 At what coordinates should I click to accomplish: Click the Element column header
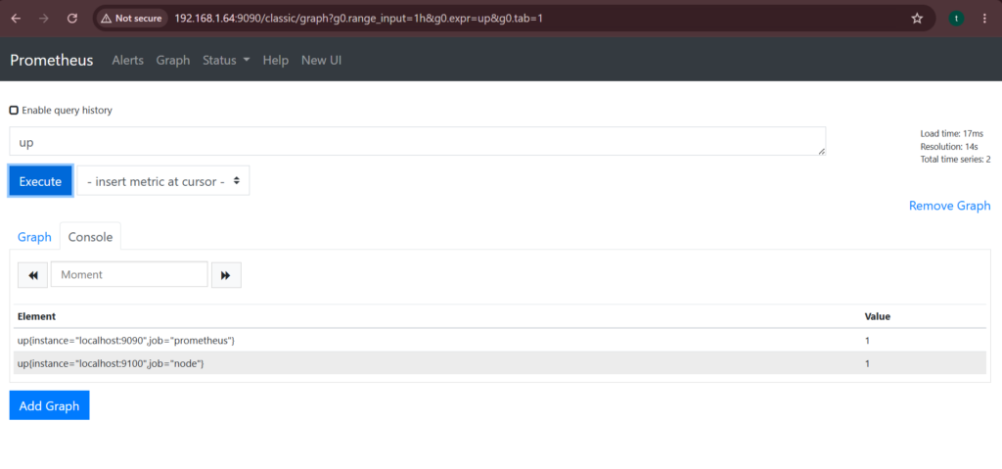[36, 316]
